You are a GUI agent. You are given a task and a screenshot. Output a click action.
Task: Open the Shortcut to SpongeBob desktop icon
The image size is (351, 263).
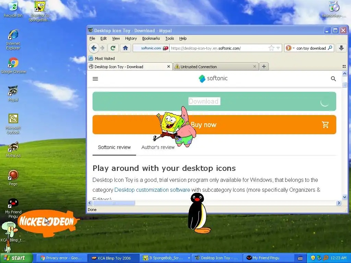pyautogui.click(x=40, y=11)
